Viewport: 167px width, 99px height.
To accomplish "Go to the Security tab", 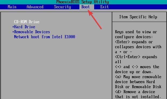I will [62, 7].
